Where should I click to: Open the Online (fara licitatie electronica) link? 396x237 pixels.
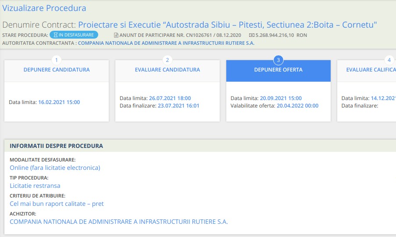click(55, 168)
